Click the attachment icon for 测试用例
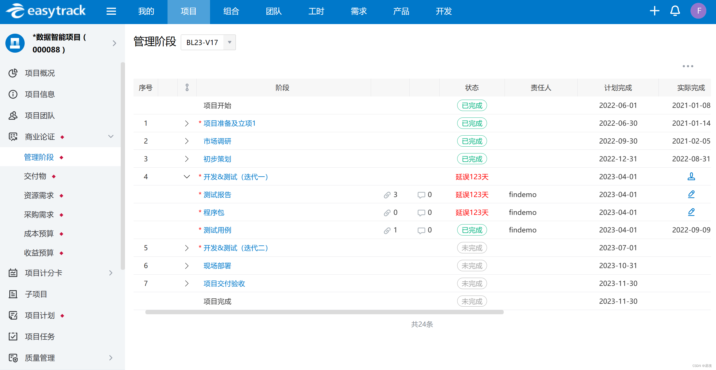 click(387, 230)
